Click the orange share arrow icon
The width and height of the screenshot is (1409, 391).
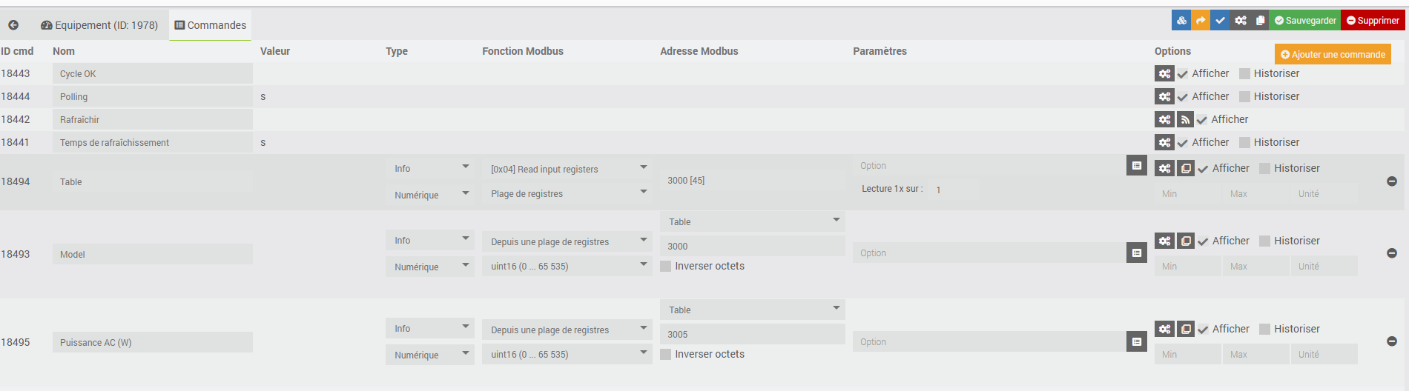(1201, 21)
